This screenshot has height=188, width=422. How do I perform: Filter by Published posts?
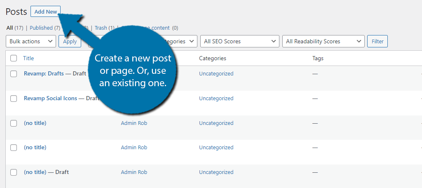pos(41,28)
